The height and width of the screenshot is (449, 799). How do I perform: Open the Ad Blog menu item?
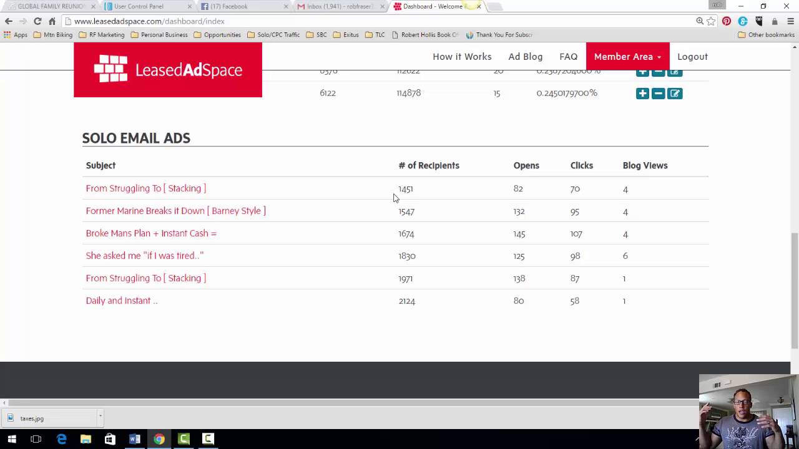pos(526,57)
